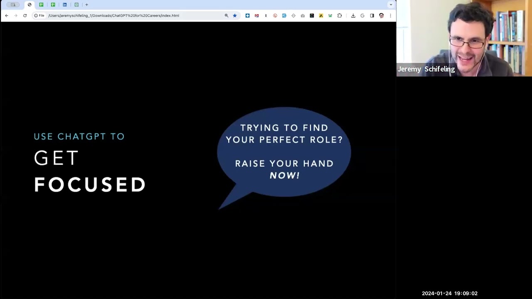Screen dimensions: 532x299
Task: Switch to the first green spreadsheet tab
Action: coord(41,5)
